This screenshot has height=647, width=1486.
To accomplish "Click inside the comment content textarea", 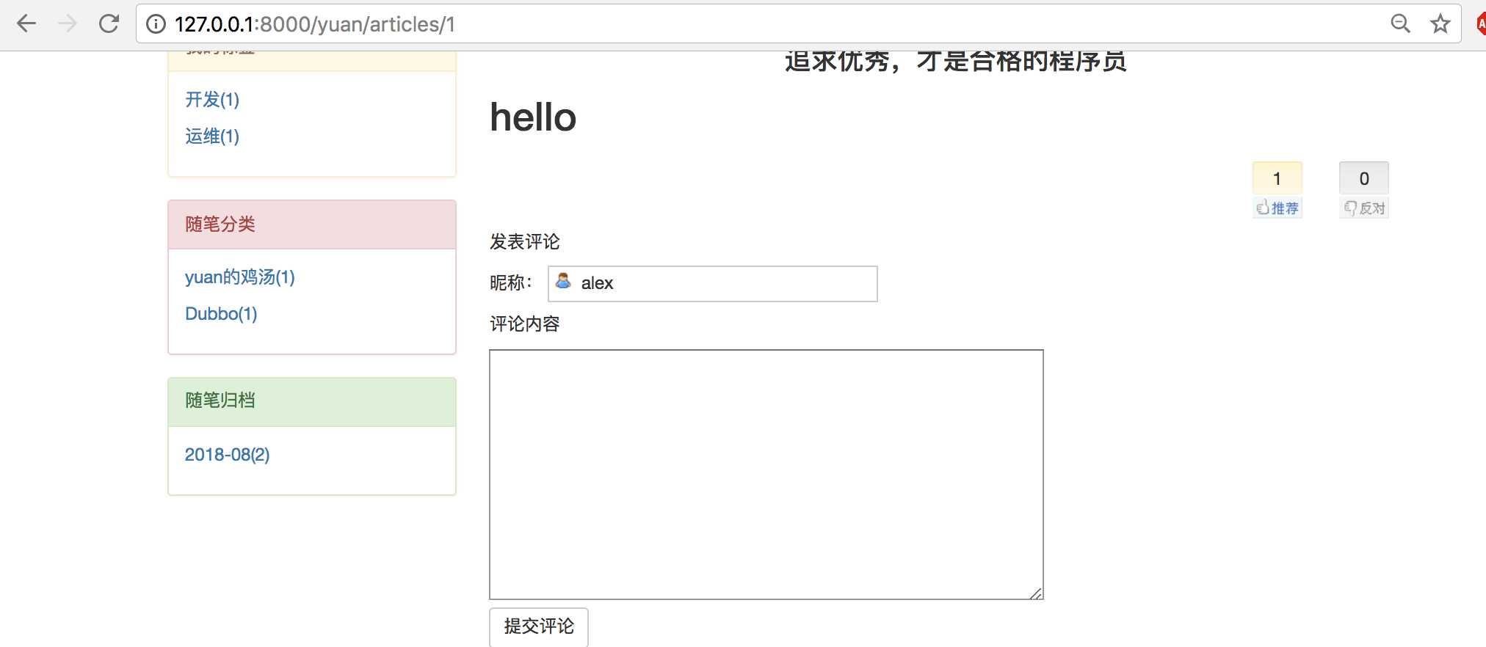I will pyautogui.click(x=766, y=474).
